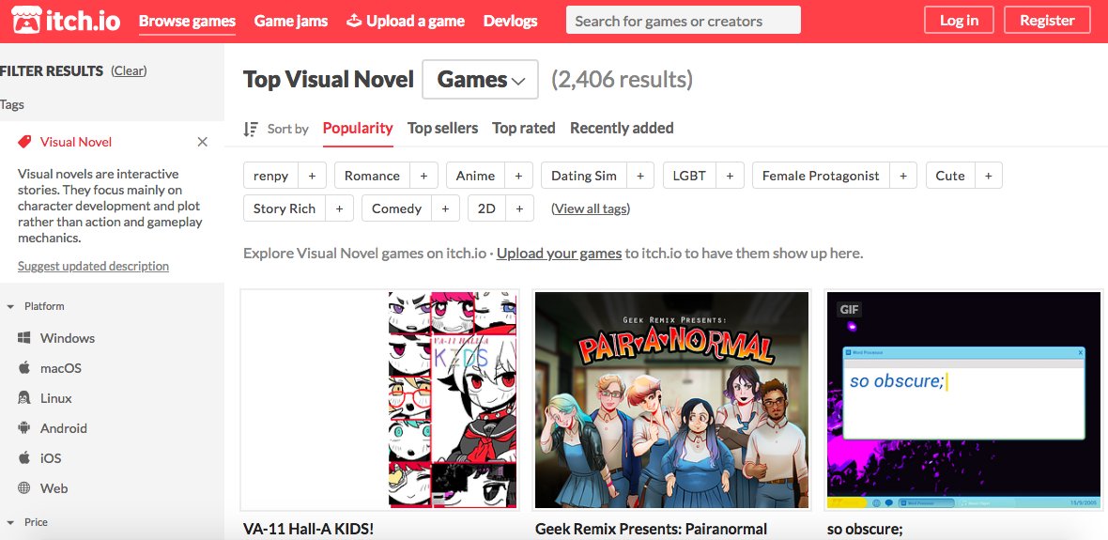Add the LGBT tag with plus
The height and width of the screenshot is (540, 1108).
730,176
